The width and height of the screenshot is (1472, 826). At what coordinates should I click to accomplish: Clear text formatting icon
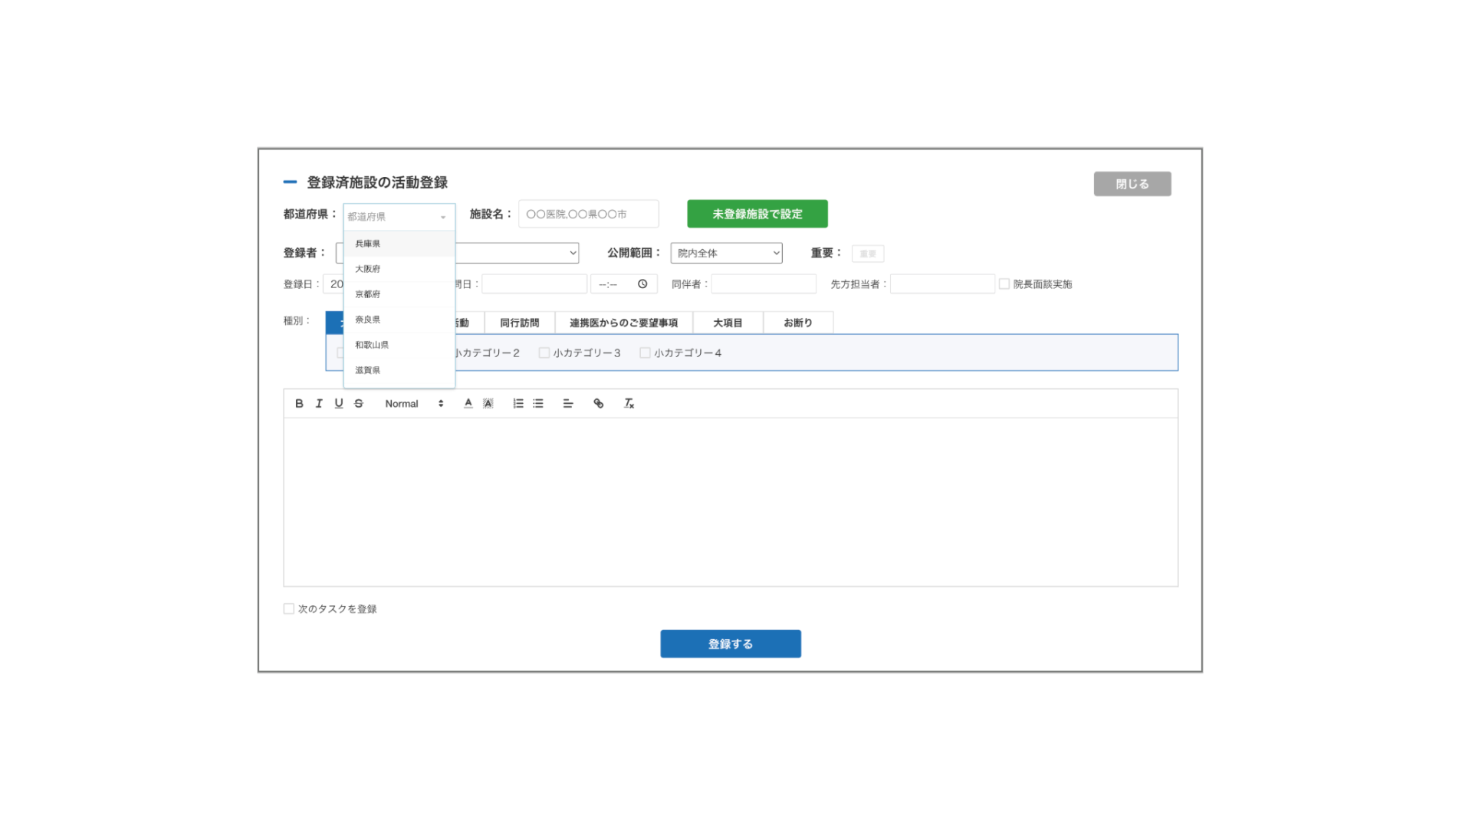629,404
